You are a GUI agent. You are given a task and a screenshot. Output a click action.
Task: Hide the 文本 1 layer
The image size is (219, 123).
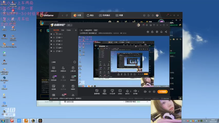tap(51, 34)
